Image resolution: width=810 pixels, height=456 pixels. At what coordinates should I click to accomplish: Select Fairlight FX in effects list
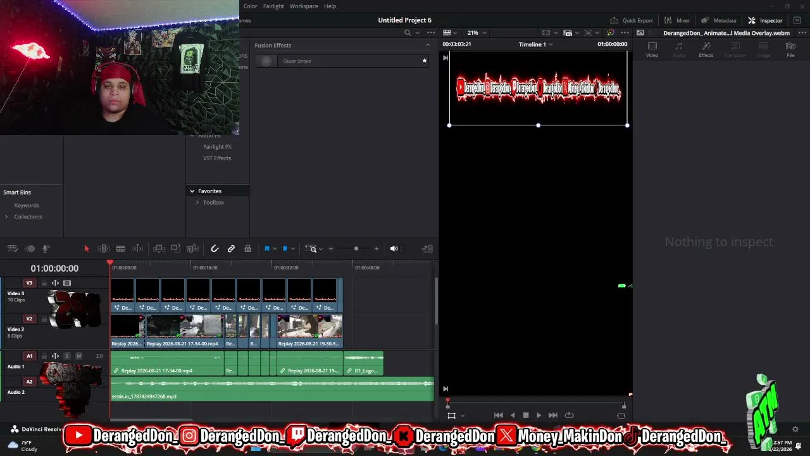pos(217,147)
